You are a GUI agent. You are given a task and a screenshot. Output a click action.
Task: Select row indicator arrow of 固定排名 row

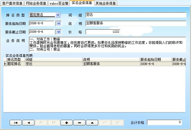5,64
